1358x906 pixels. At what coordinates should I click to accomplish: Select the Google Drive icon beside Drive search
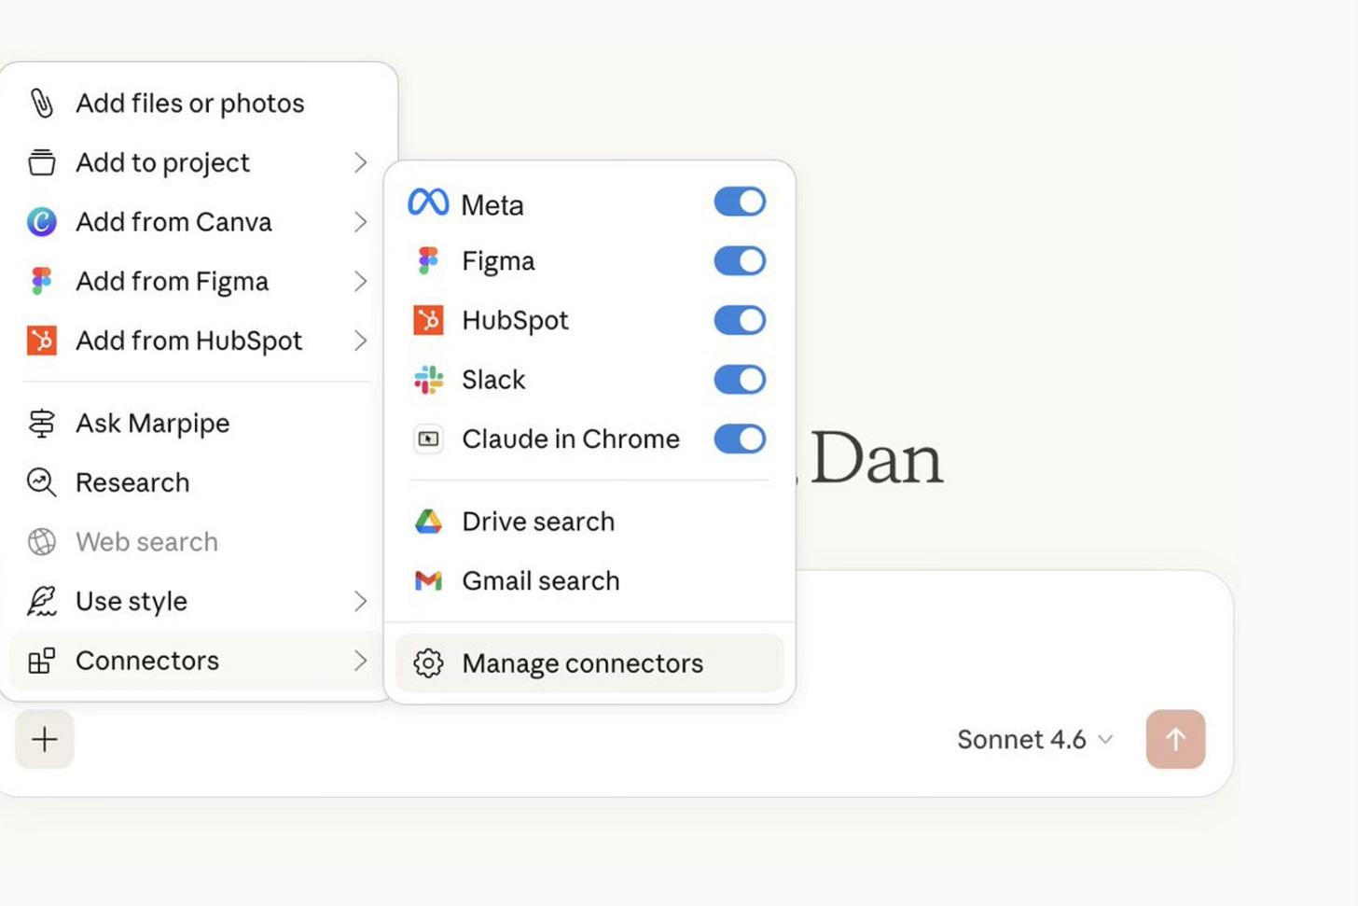(x=427, y=522)
